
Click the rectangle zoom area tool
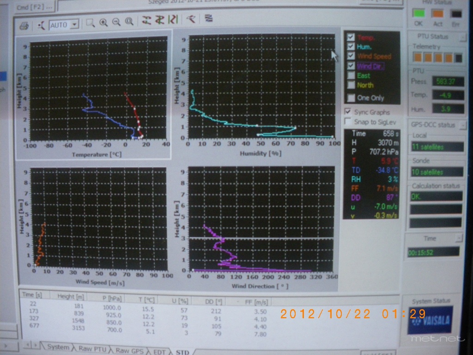[91, 22]
